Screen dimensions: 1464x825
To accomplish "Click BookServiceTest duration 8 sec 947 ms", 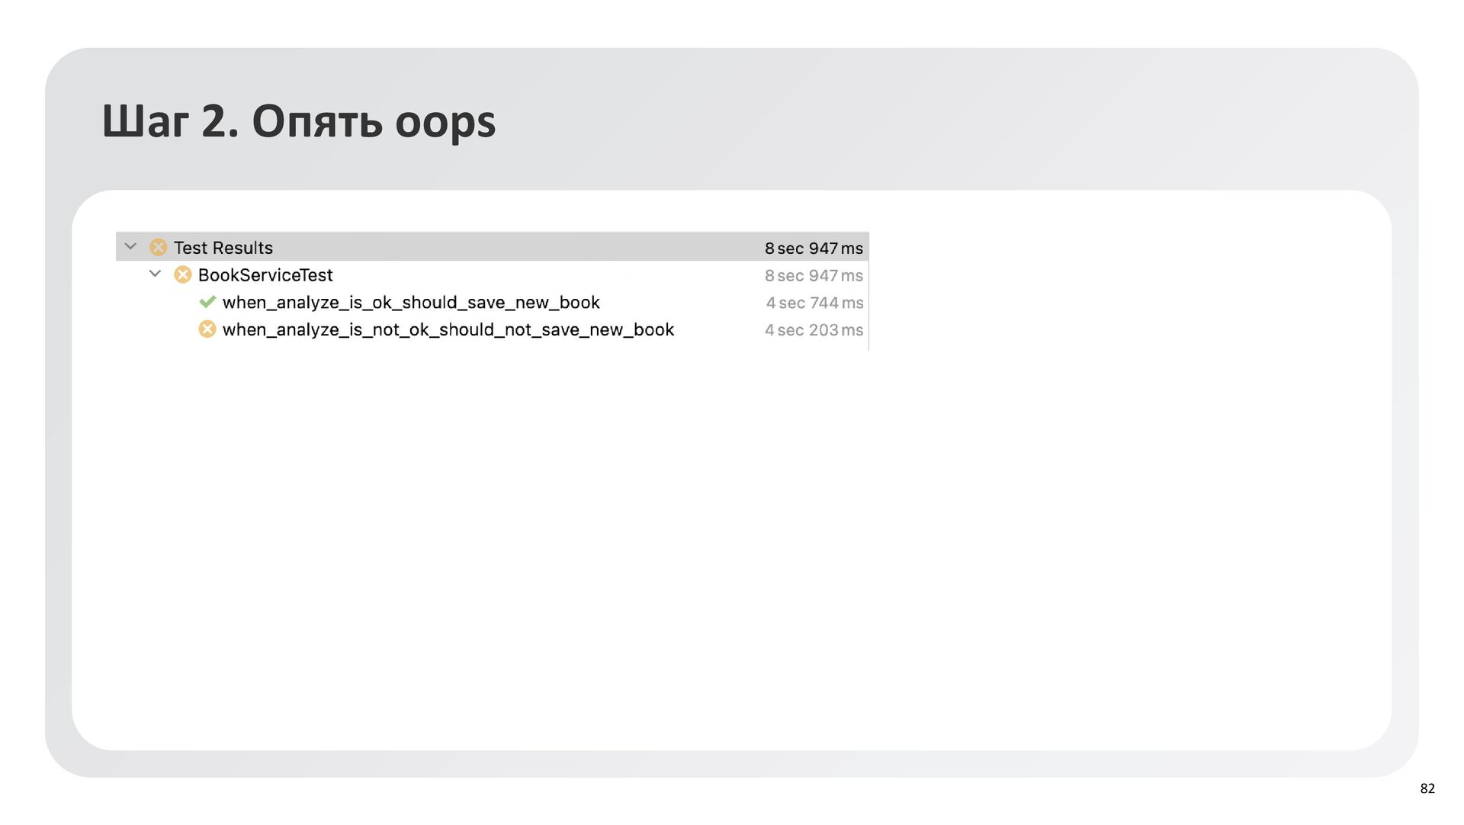I will (814, 276).
